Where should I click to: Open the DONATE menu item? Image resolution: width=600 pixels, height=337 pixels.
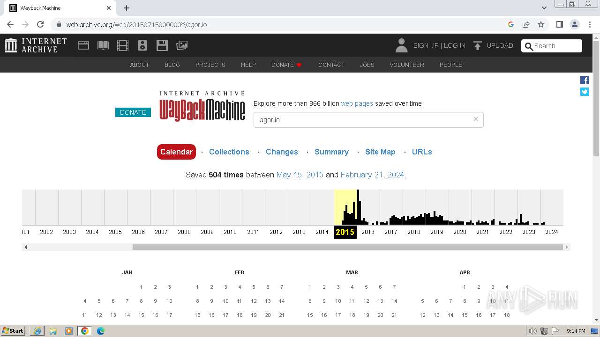(286, 65)
